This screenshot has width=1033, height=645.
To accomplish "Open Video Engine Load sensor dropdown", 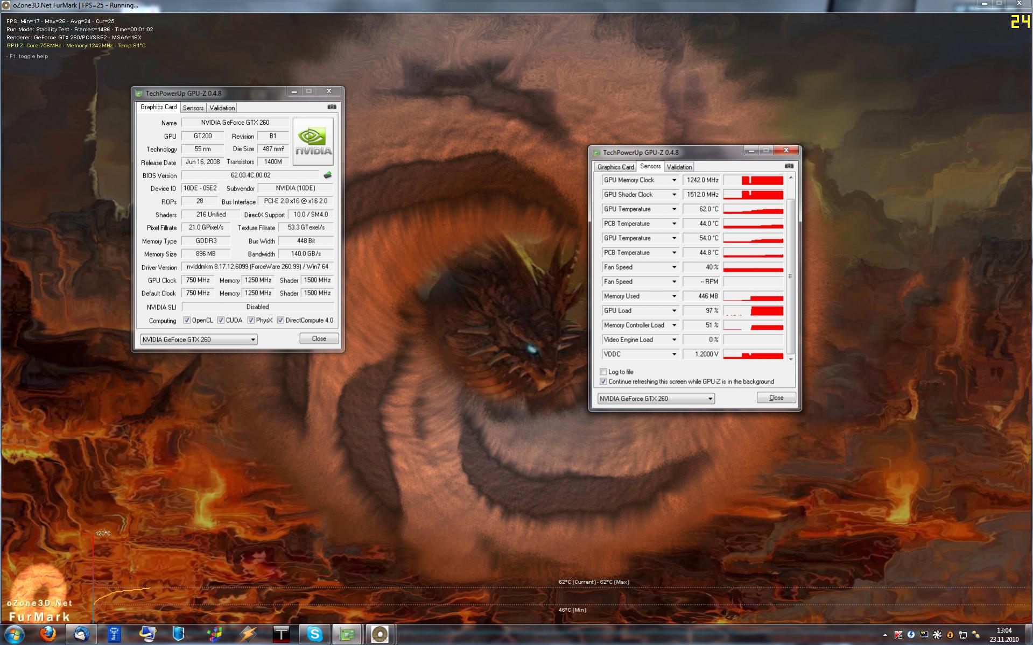I will pos(674,340).
